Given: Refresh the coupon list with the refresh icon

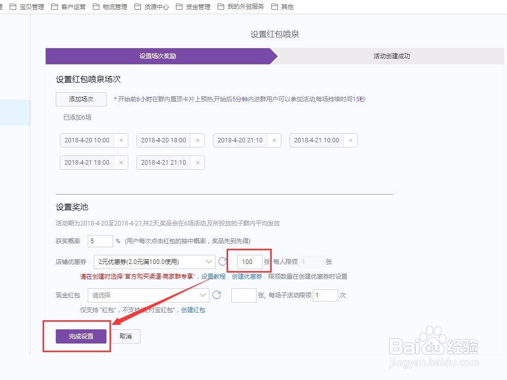Looking at the screenshot, I should point(224,261).
